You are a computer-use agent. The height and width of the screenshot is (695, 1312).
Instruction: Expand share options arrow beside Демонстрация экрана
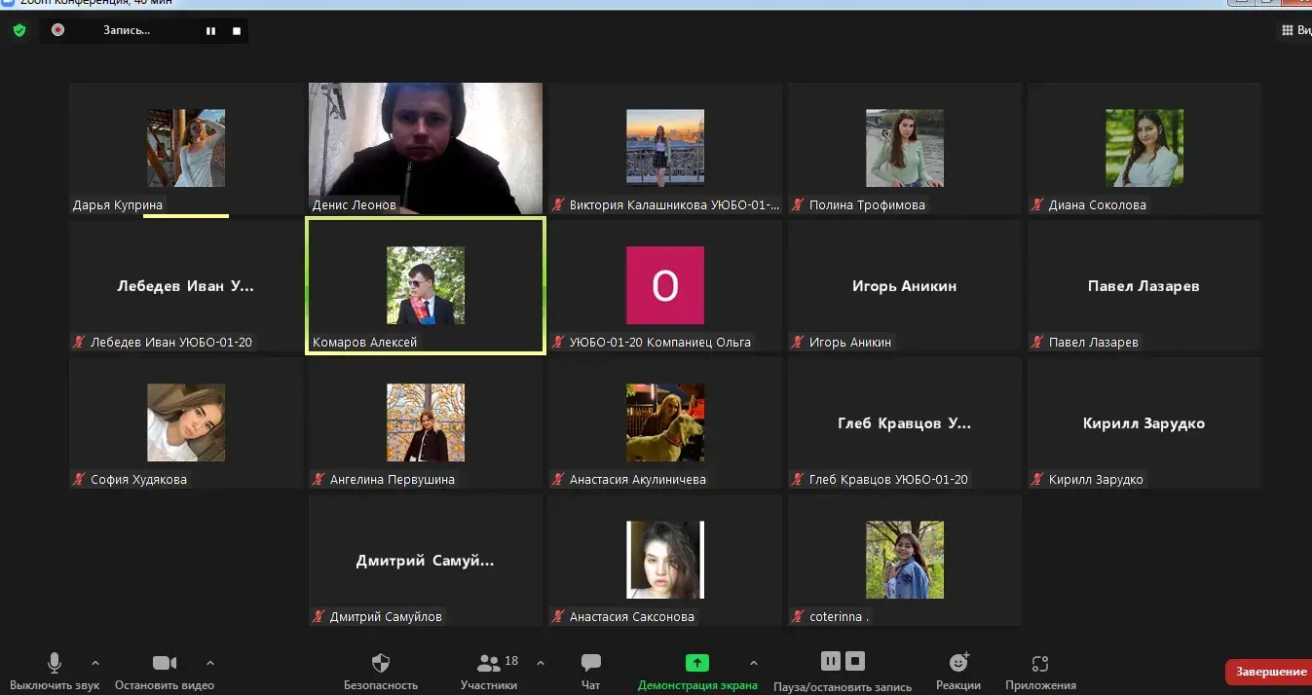(753, 663)
